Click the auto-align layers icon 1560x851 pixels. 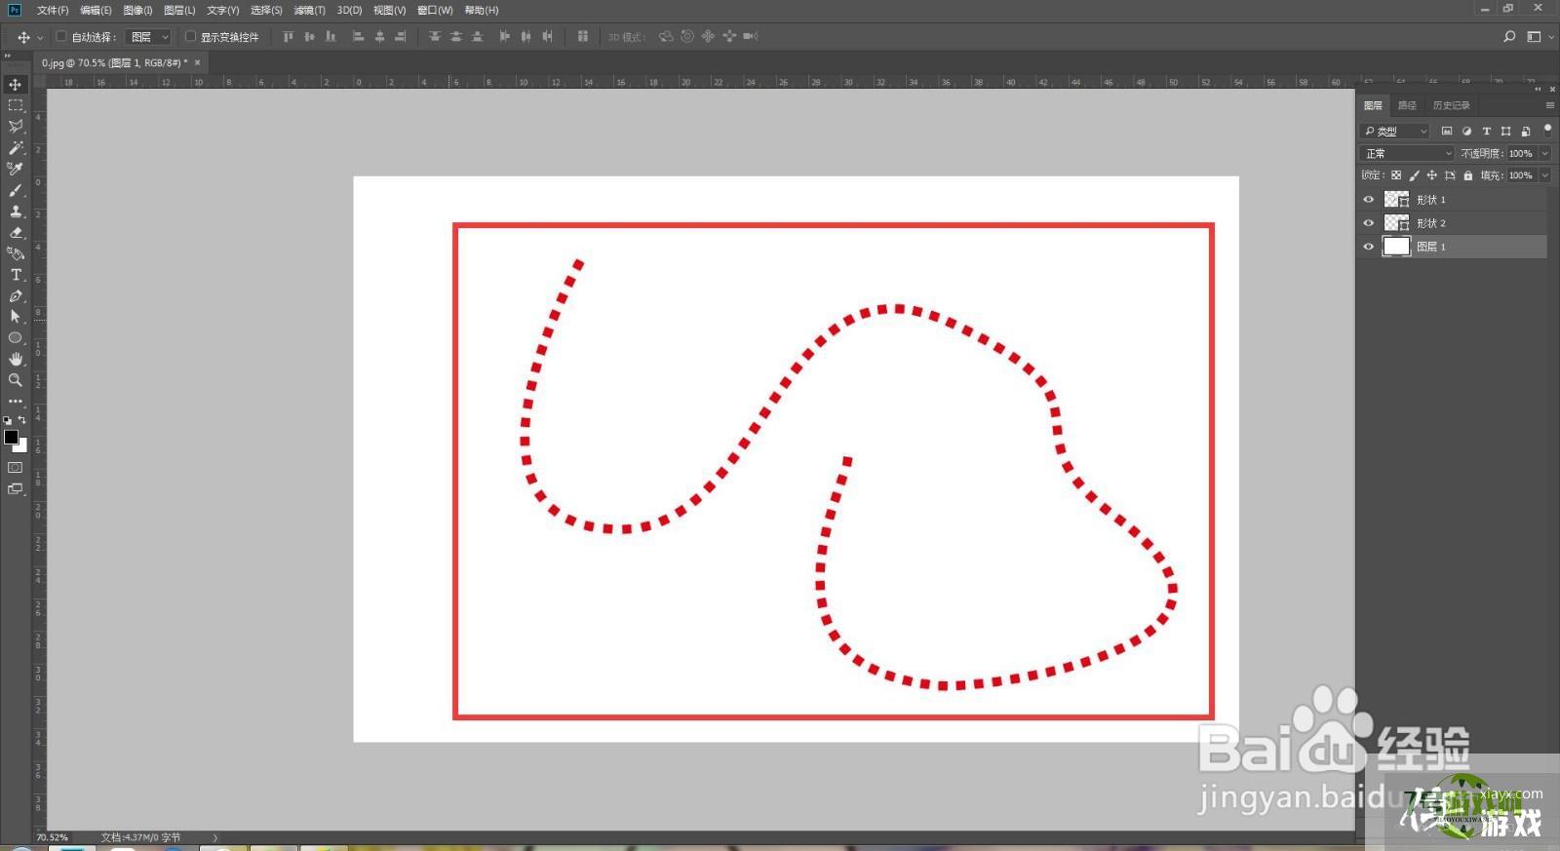click(x=582, y=36)
